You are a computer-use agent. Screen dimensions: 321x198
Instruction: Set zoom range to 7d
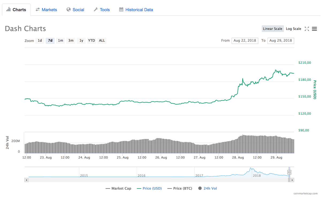[50, 41]
